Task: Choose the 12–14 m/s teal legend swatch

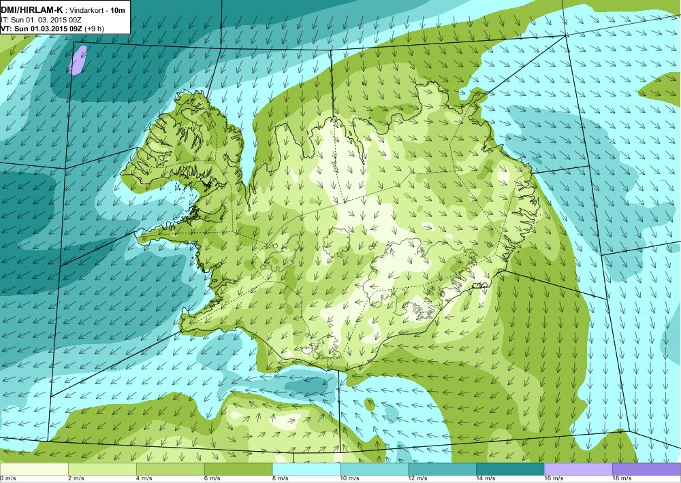Action: (443, 469)
